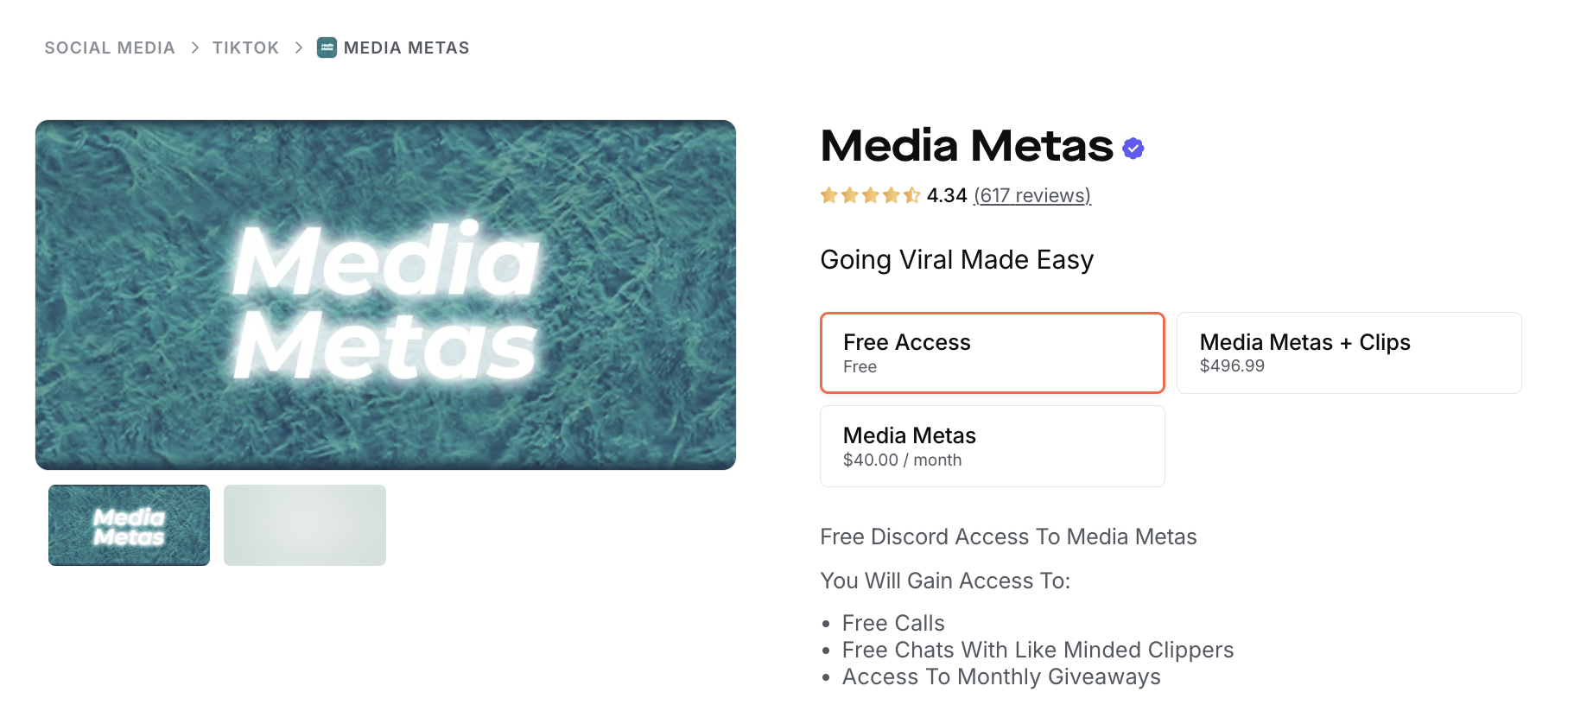Click the chevron after TIKTOK
This screenshot has width=1574, height=724.
tap(298, 48)
